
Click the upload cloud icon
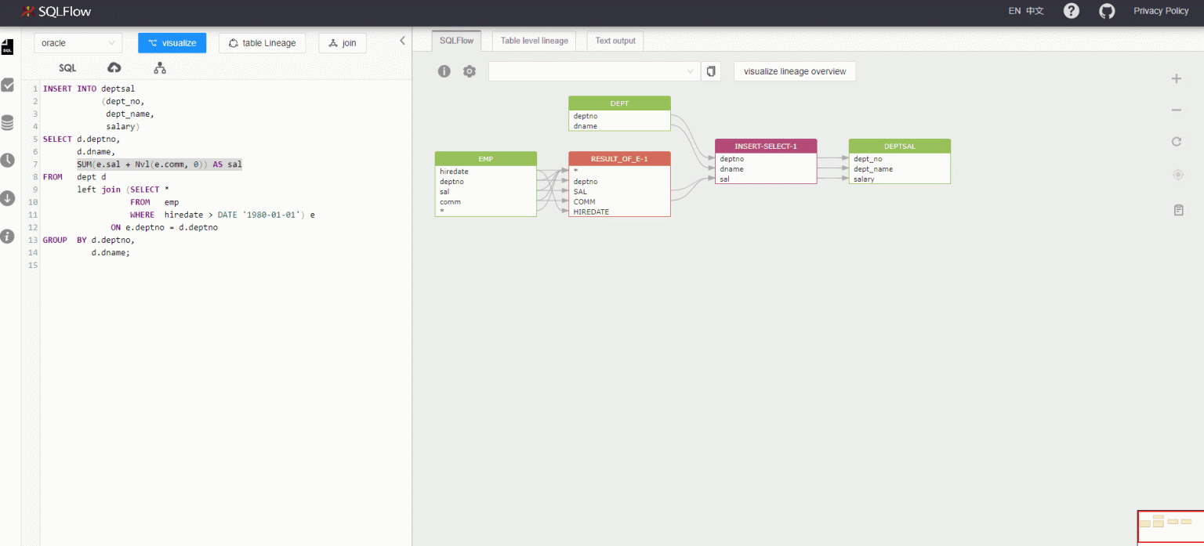114,68
